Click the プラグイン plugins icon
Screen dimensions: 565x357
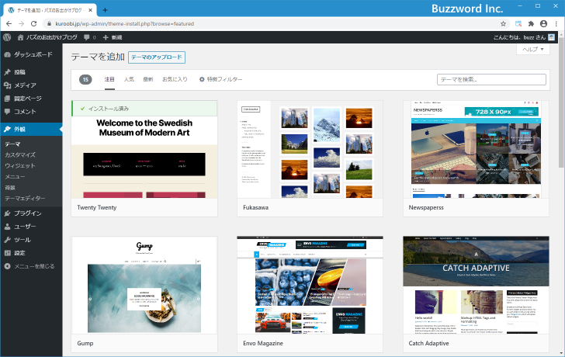[7, 213]
